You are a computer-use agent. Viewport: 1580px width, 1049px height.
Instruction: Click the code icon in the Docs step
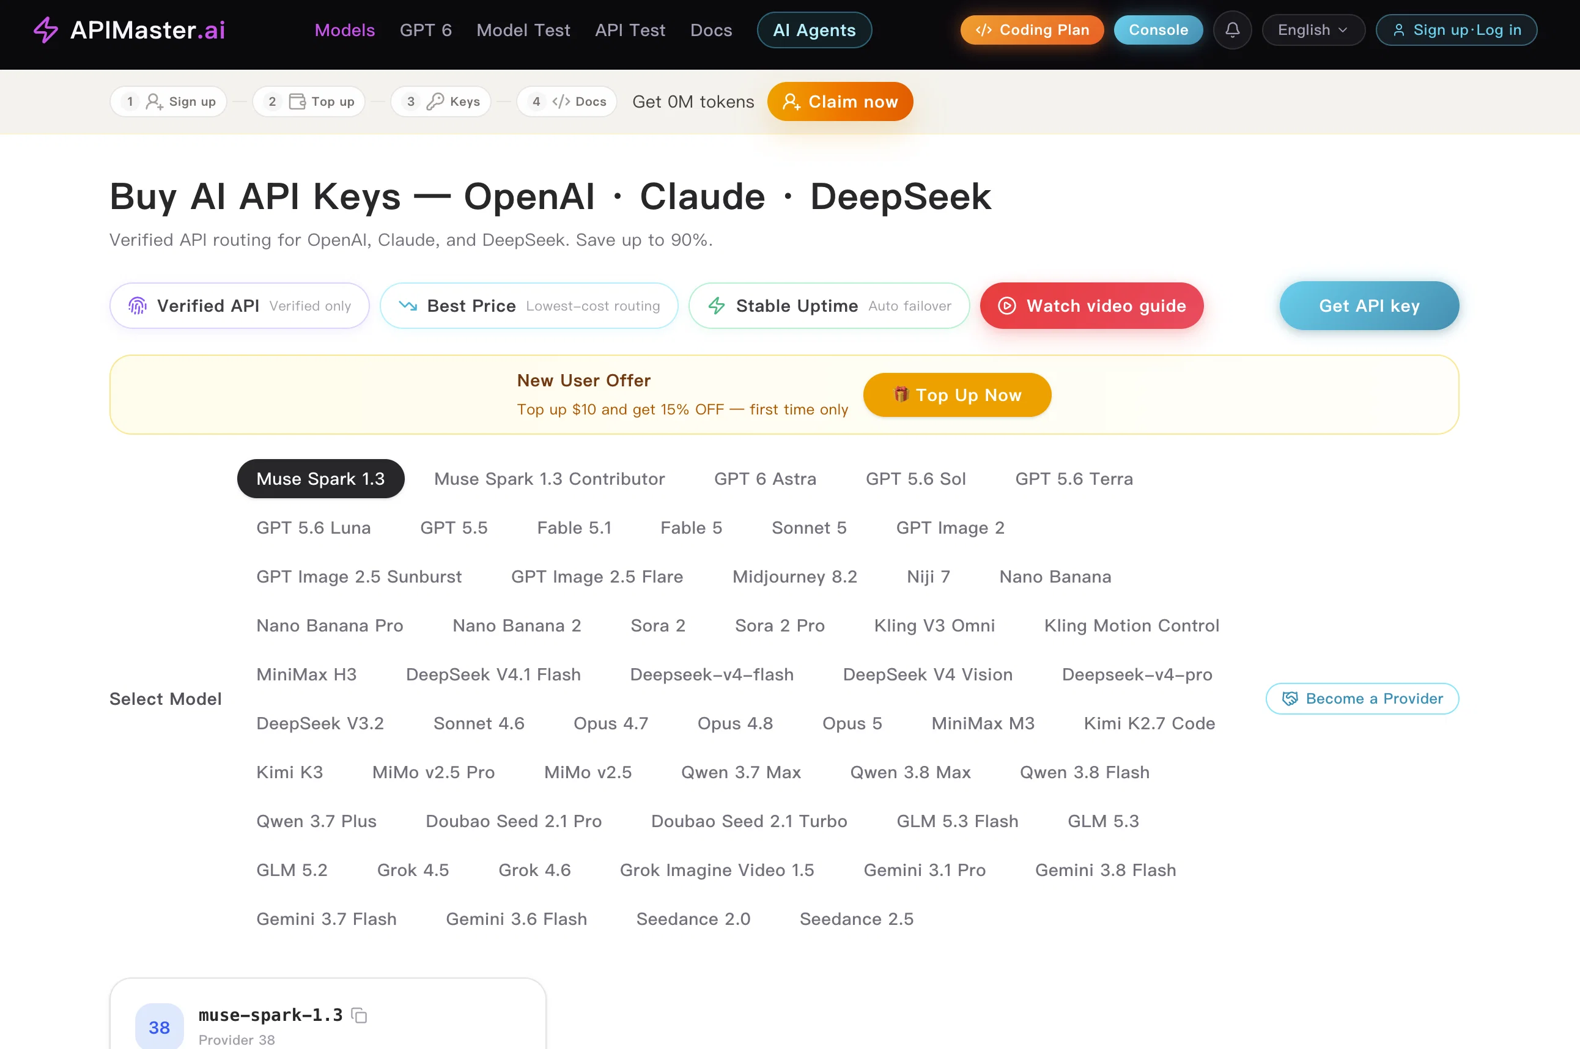561,101
